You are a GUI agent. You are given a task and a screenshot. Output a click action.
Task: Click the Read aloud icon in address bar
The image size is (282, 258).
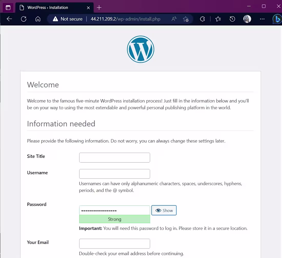point(174,19)
